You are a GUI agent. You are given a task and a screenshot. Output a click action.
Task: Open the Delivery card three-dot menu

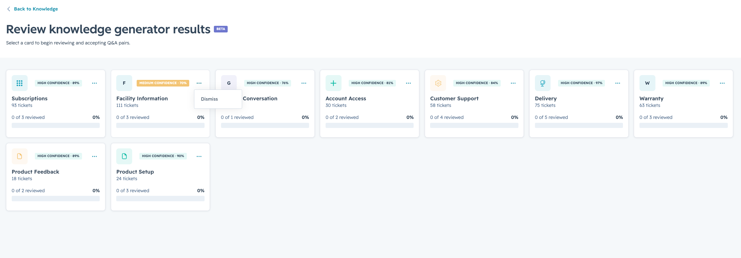[x=618, y=83]
